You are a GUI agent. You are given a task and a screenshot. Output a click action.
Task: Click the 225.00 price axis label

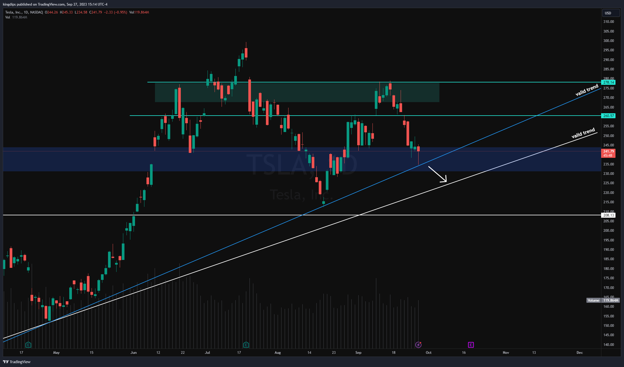(x=608, y=183)
